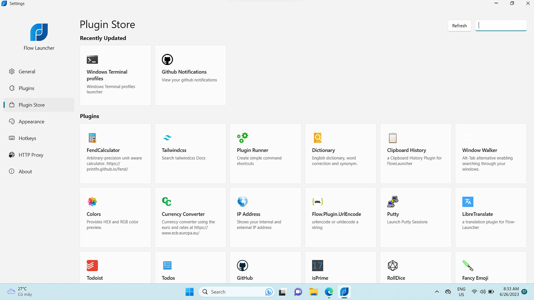Click Search tailwindcss Docs description
This screenshot has width=534, height=300.
184,158
